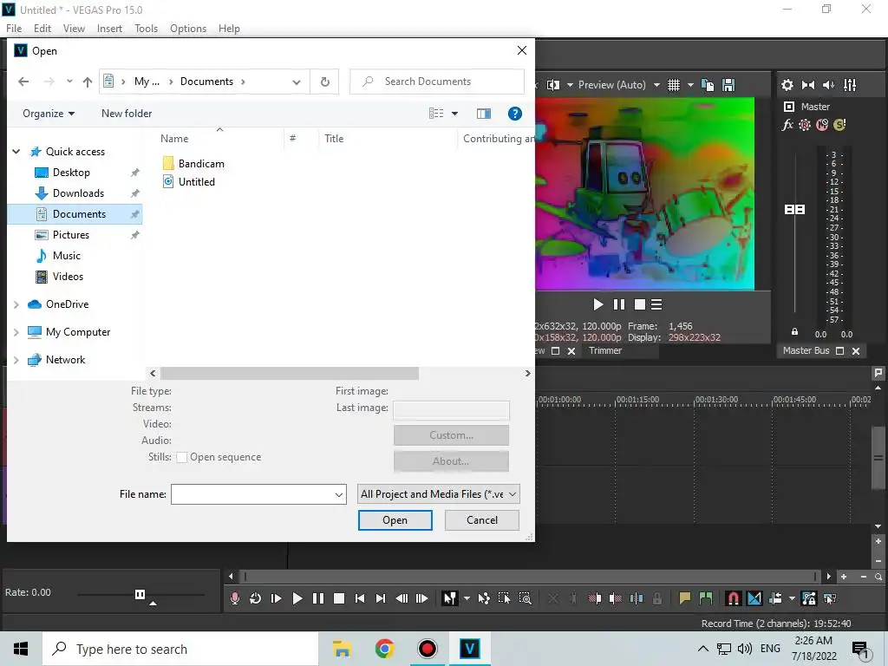Select the Envelope Edit tool
This screenshot has width=888, height=666.
(x=484, y=598)
